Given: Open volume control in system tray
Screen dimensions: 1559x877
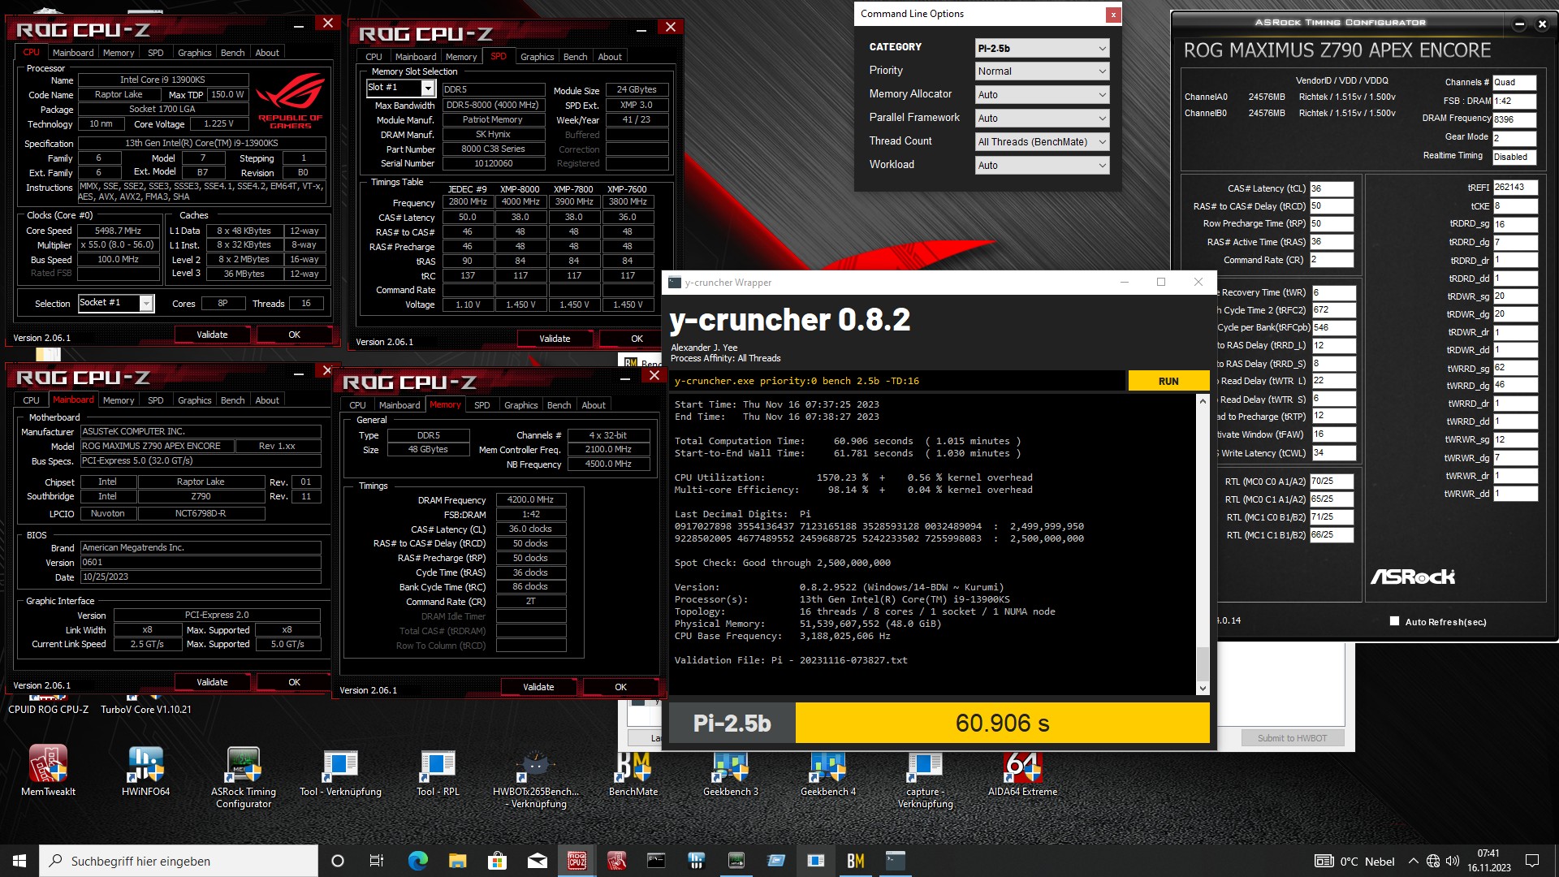Looking at the screenshot, I should [1453, 861].
